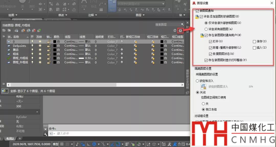The width and height of the screenshot is (276, 147).
Task: Open layer settings gear icon
Action: (x=180, y=31)
